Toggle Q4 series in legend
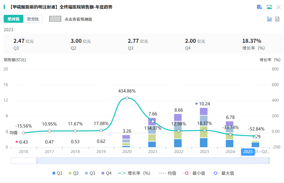Viewport: 284px width, 183px height. 106,173
